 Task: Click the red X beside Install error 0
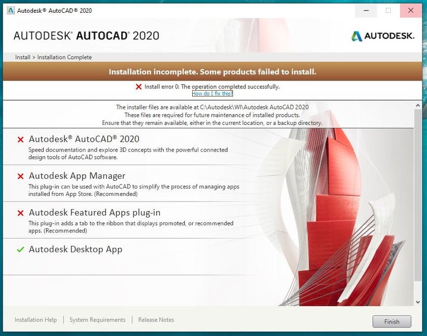(139, 87)
